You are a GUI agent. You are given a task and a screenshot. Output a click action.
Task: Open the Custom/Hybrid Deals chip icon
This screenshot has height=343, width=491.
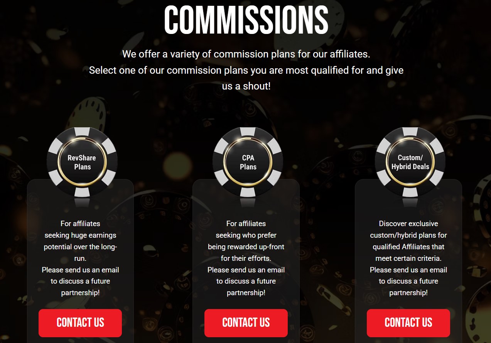pos(410,162)
